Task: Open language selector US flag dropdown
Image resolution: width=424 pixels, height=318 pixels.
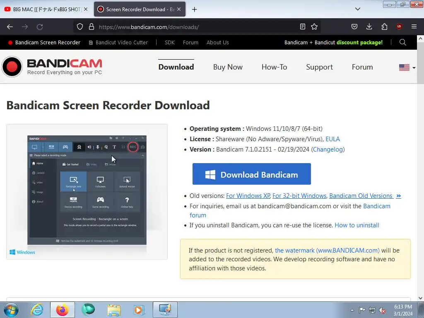Action: (x=407, y=67)
